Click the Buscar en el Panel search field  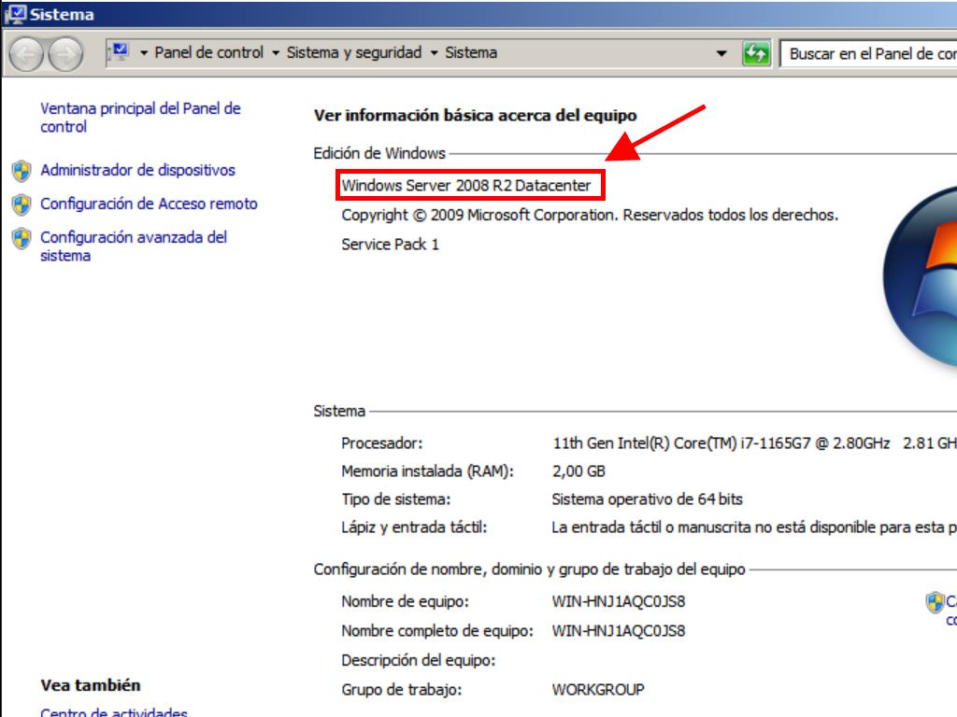pyautogui.click(x=869, y=54)
